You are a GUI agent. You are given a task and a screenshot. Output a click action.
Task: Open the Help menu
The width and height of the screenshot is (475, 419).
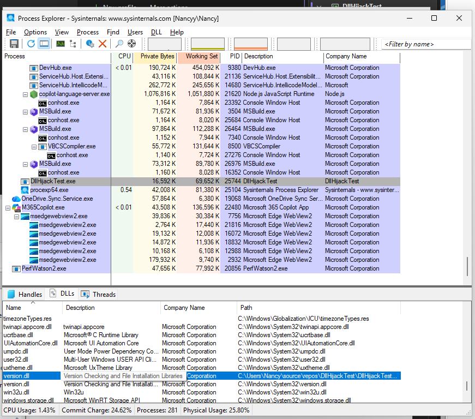point(177,32)
